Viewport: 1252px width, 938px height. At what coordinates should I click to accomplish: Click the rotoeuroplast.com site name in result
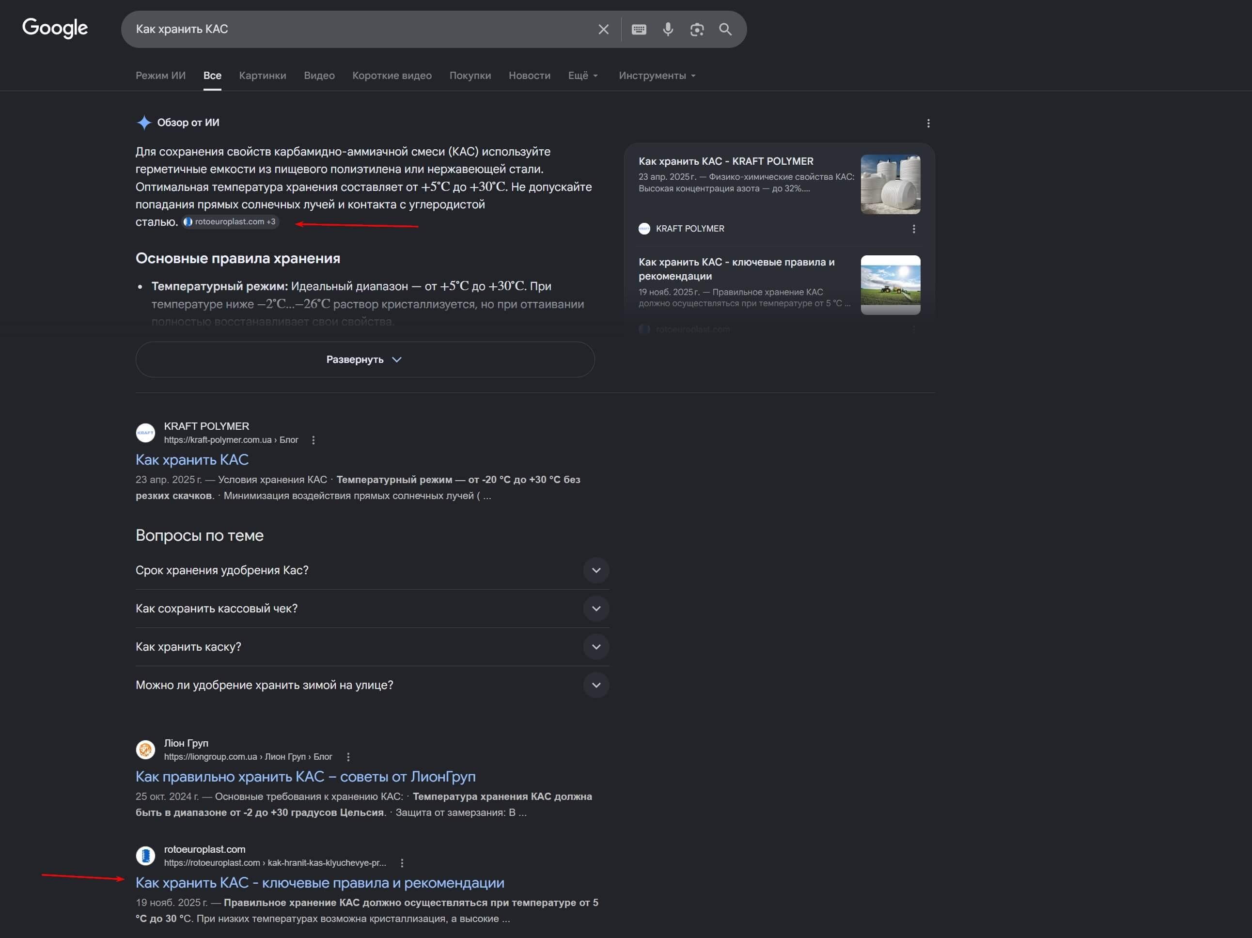205,849
